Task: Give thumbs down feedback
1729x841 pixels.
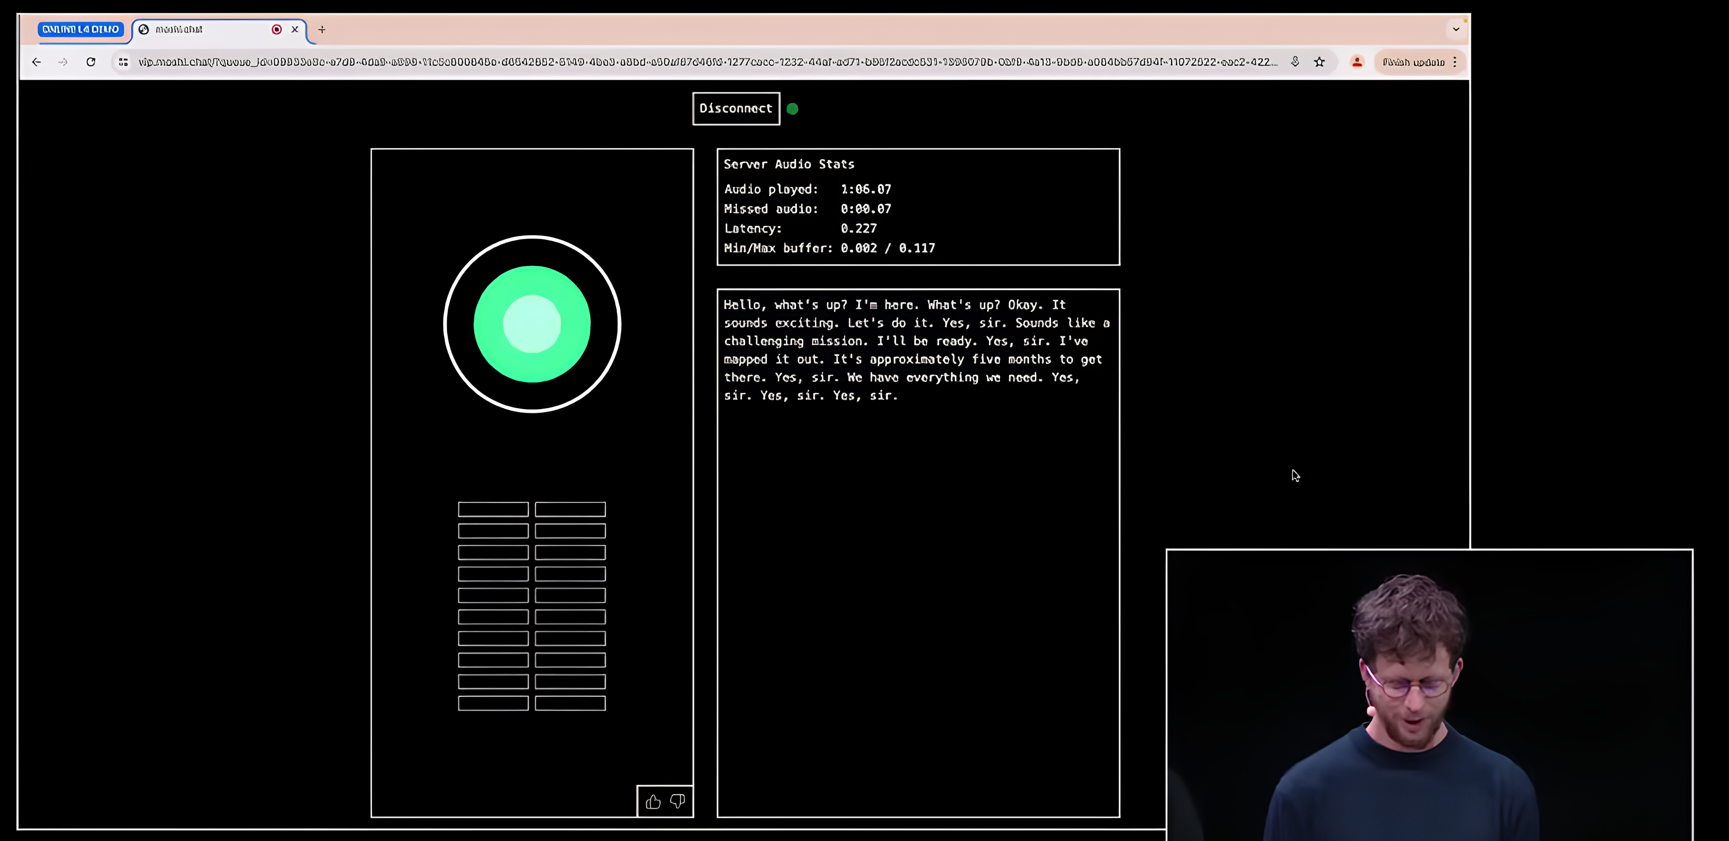Action: click(677, 801)
